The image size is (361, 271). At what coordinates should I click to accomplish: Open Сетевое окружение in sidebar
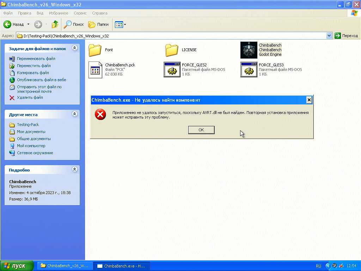(35, 153)
